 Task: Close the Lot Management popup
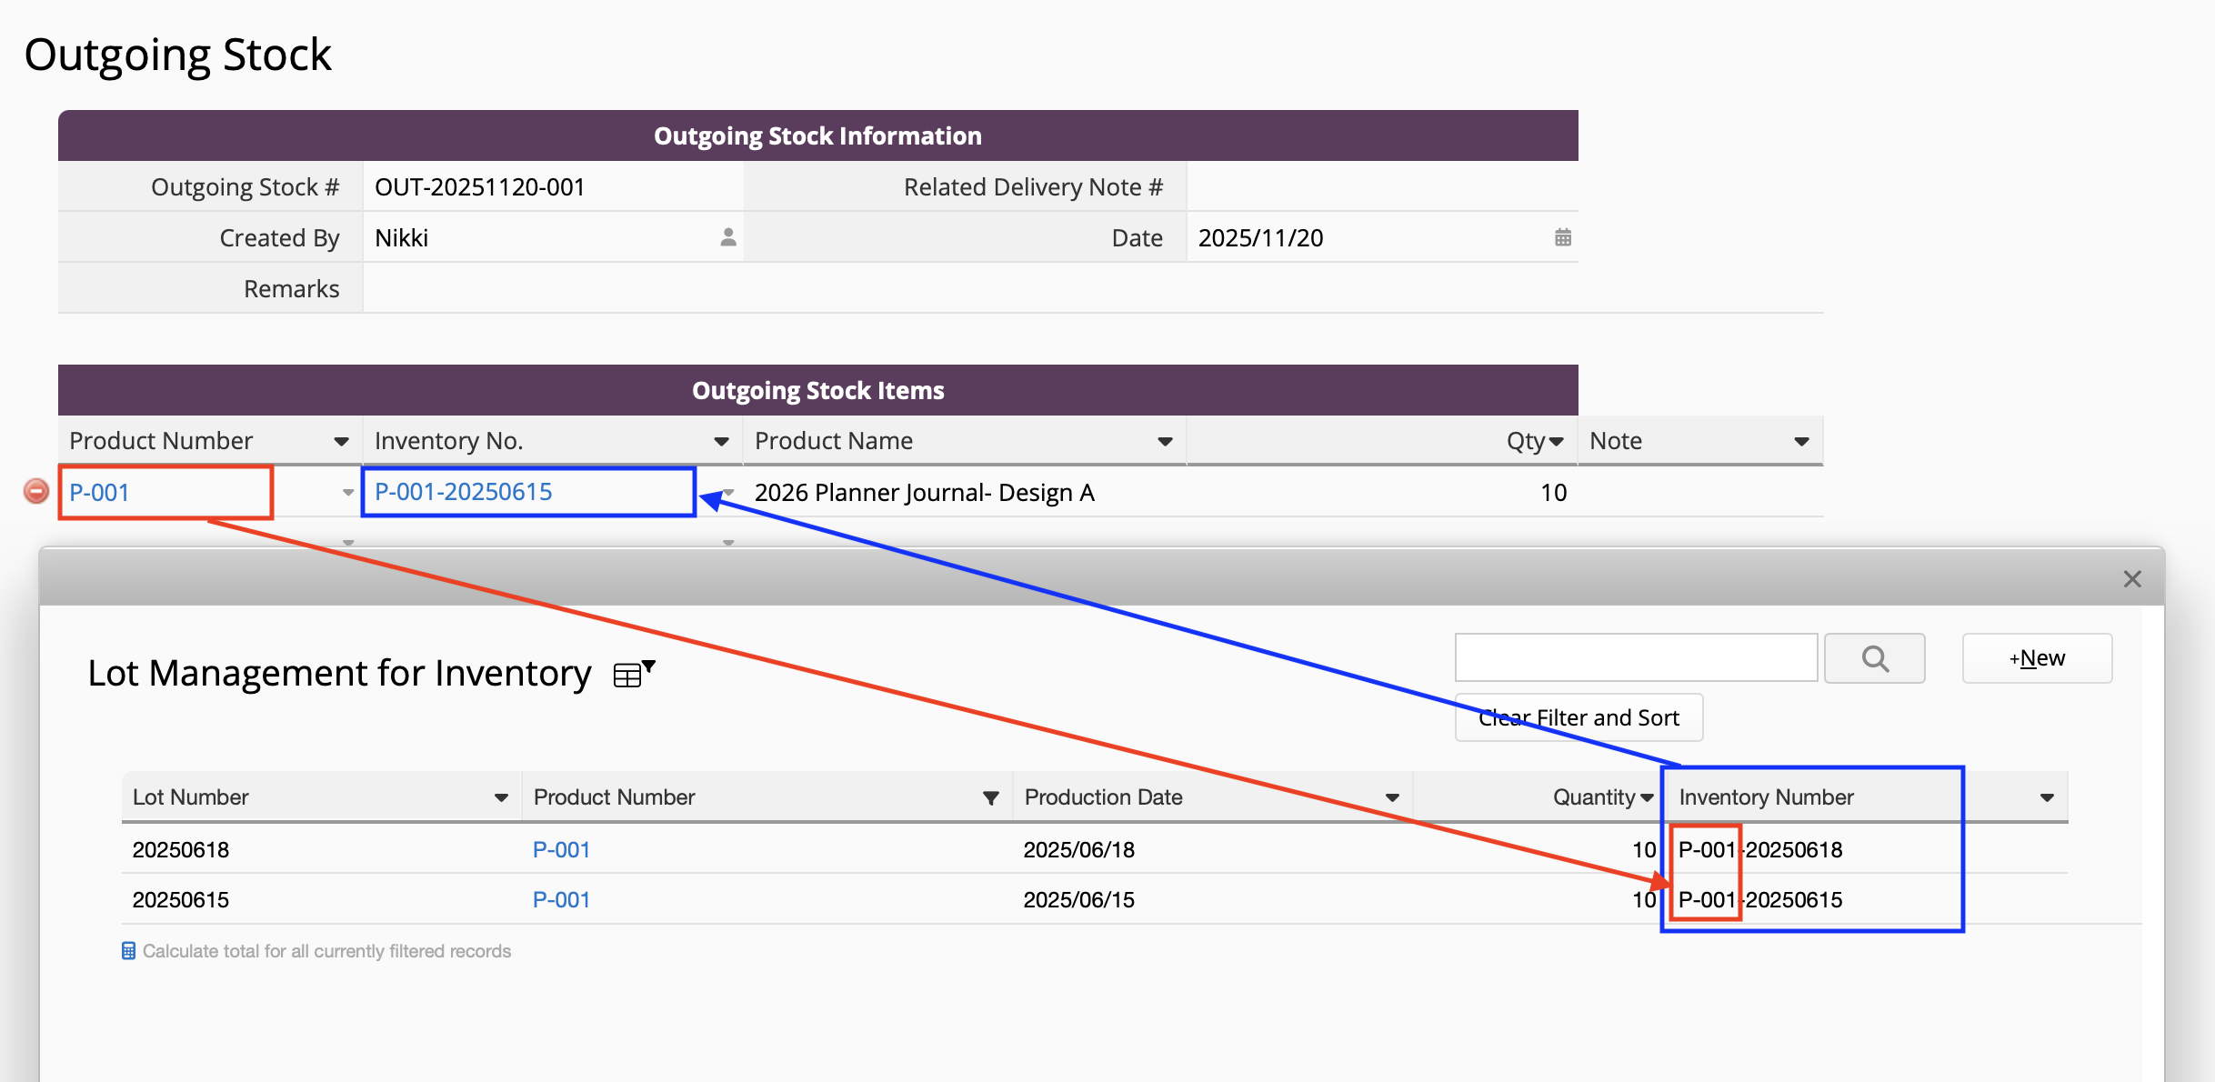pyautogui.click(x=2132, y=579)
